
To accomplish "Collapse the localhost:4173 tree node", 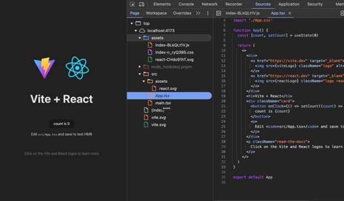I will [x=135, y=31].
